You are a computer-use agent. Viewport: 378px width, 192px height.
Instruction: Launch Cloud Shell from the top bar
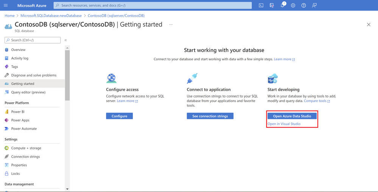261,5
